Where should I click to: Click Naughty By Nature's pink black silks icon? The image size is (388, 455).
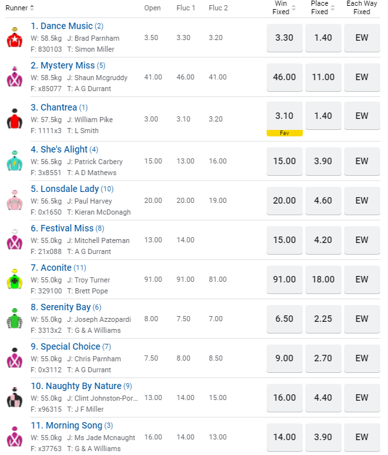pyautogui.click(x=14, y=398)
